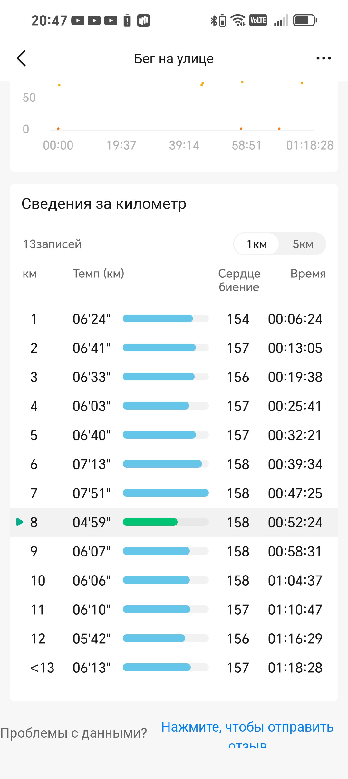Open the three-dot more options menu

click(324, 58)
